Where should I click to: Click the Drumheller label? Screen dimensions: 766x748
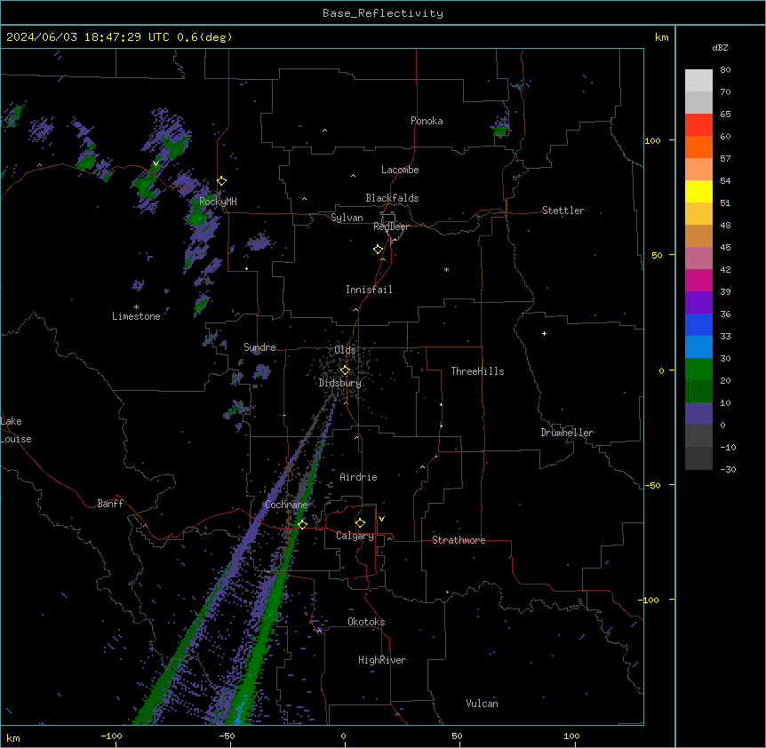point(567,433)
